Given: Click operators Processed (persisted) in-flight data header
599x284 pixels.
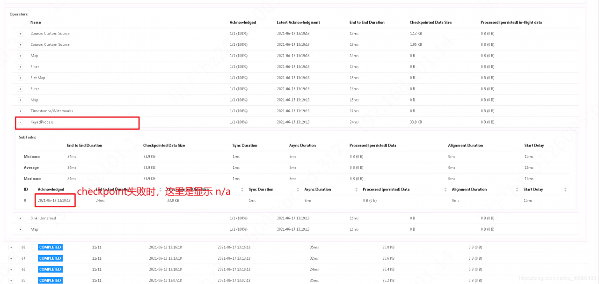Looking at the screenshot, I should pyautogui.click(x=511, y=22).
